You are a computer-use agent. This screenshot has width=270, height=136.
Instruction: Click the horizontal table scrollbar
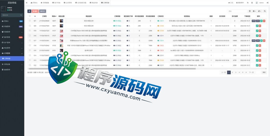[112, 69]
